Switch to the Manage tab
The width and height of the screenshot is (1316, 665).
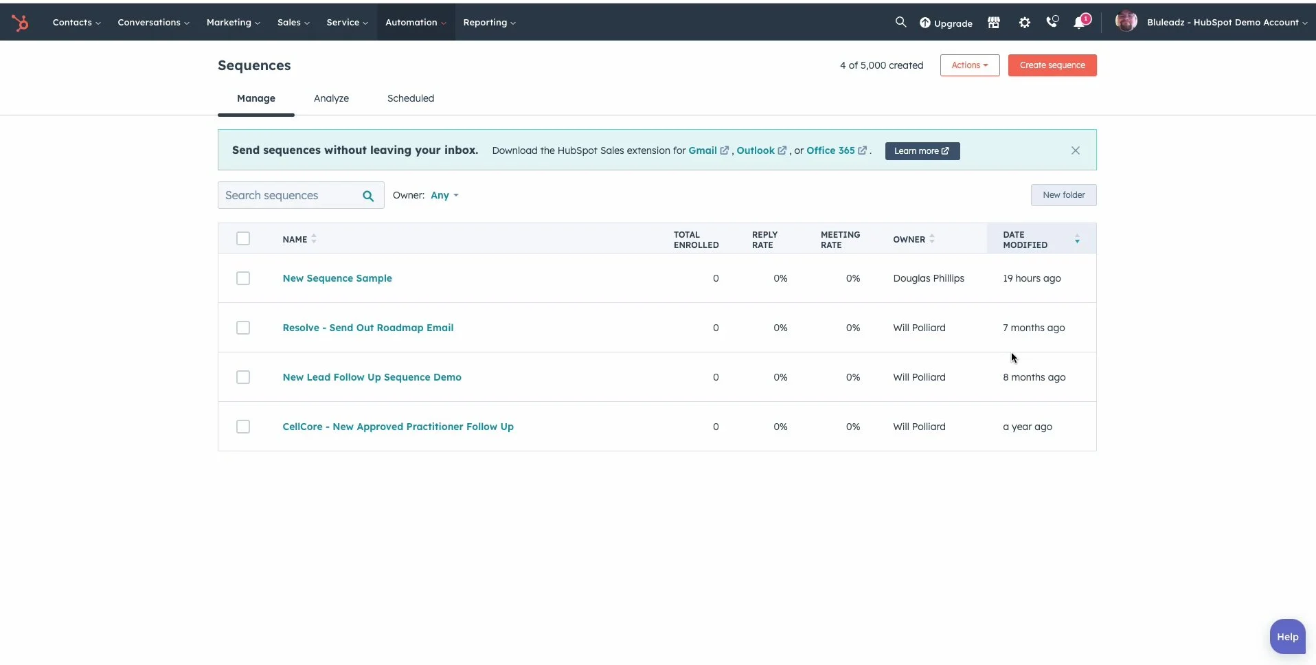pos(256,98)
